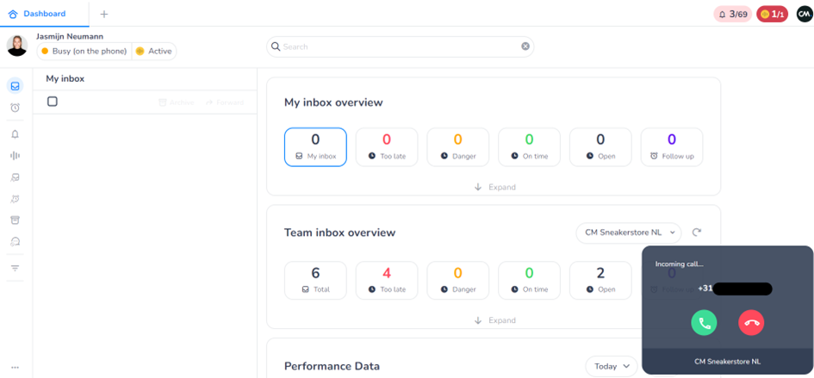Viewport: 814px width, 378px height.
Task: Toggle the Active status pill
Action: click(x=154, y=52)
